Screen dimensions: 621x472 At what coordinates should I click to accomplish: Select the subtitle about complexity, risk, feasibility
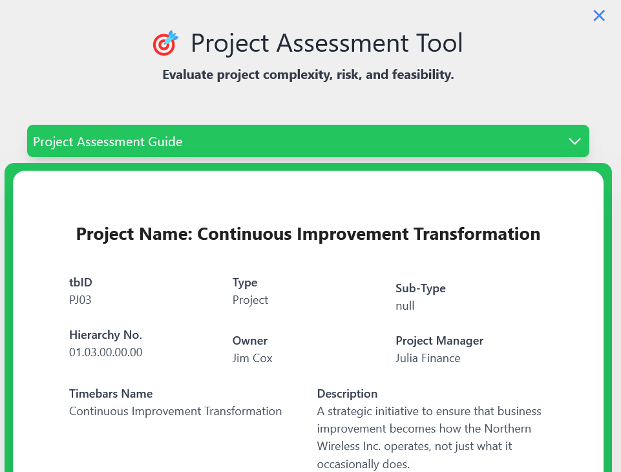[x=308, y=75]
